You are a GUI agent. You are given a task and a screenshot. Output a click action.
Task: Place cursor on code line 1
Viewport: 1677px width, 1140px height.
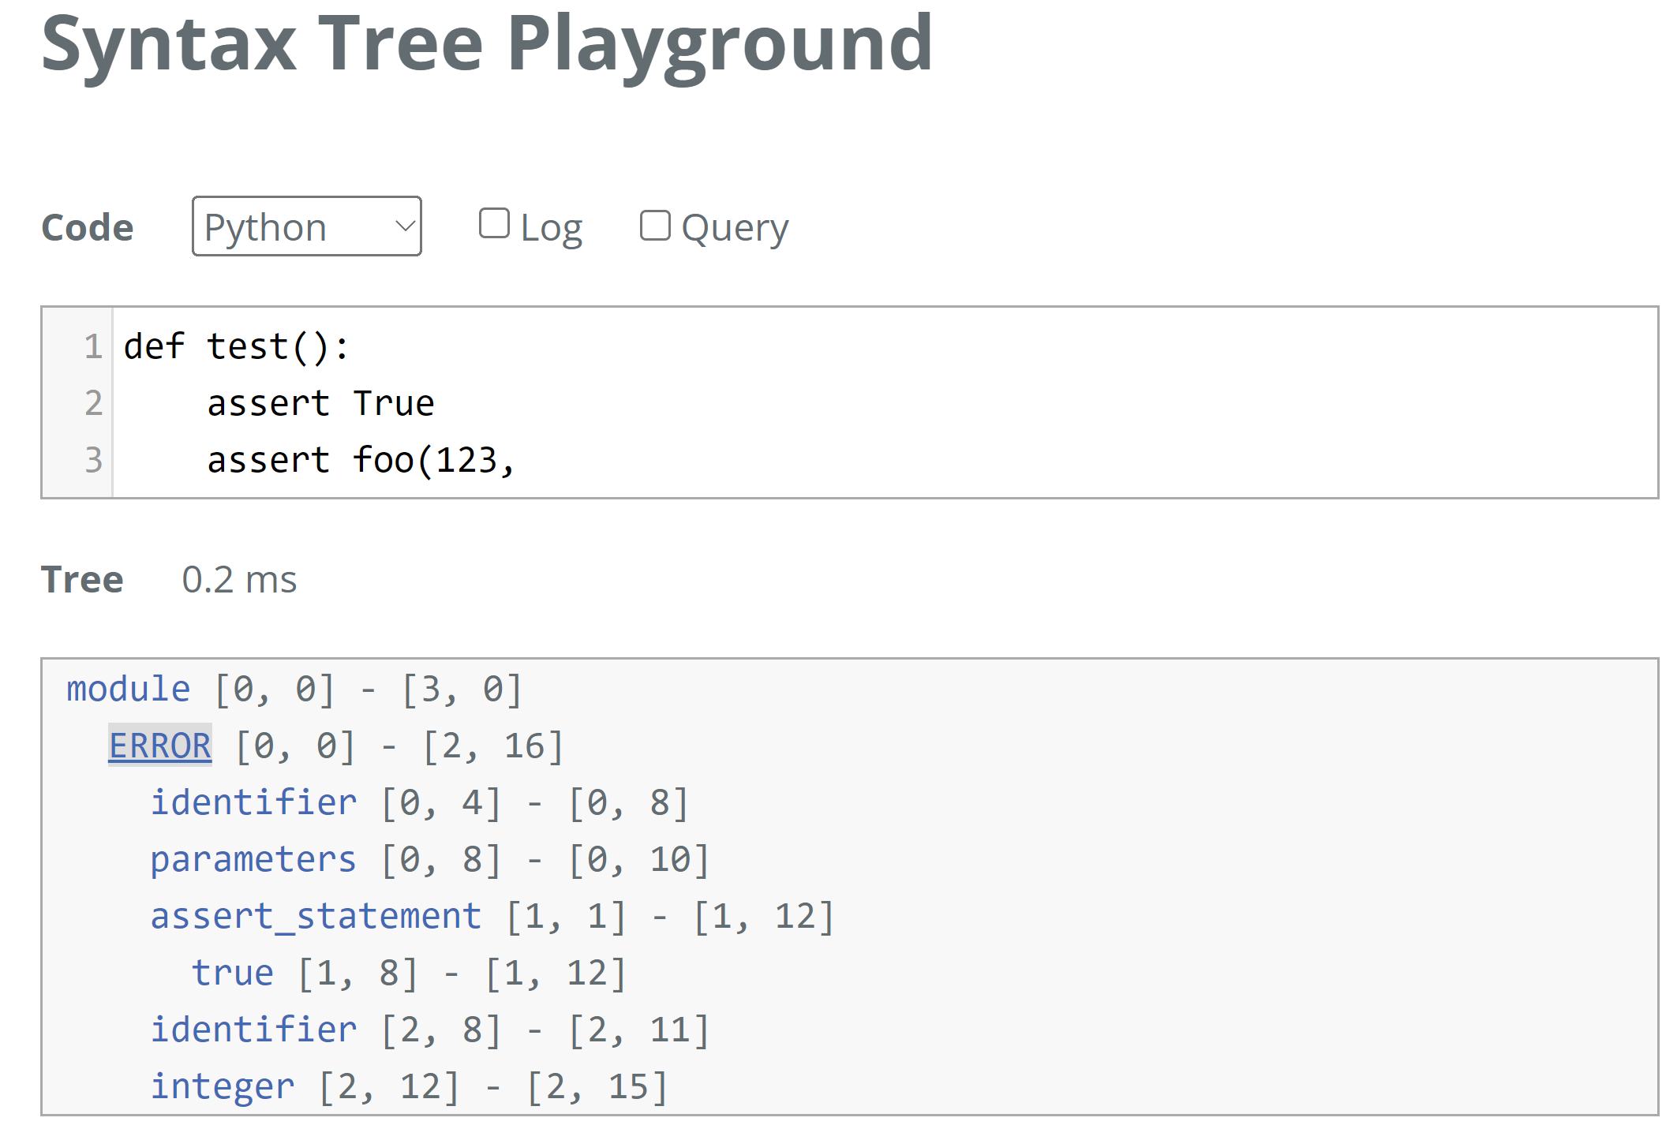click(x=237, y=346)
